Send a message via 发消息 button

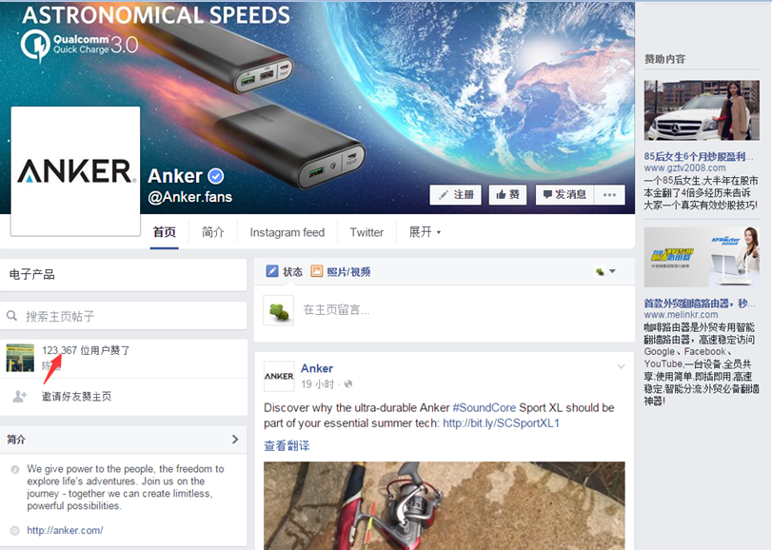tap(564, 195)
